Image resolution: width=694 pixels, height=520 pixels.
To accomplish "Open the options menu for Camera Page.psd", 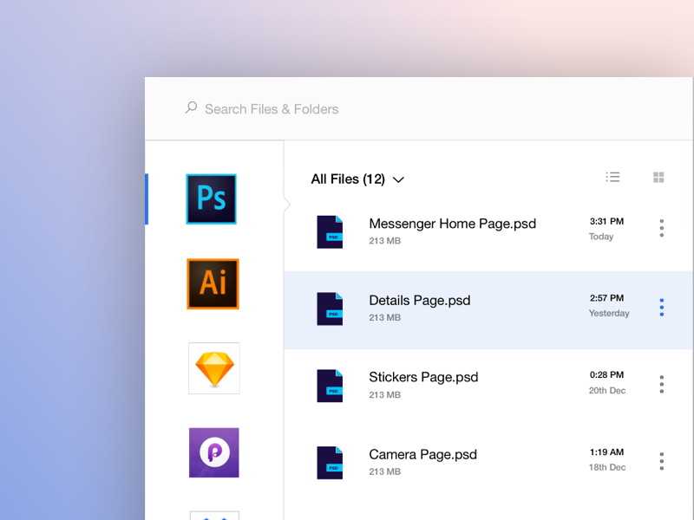I will [661, 461].
